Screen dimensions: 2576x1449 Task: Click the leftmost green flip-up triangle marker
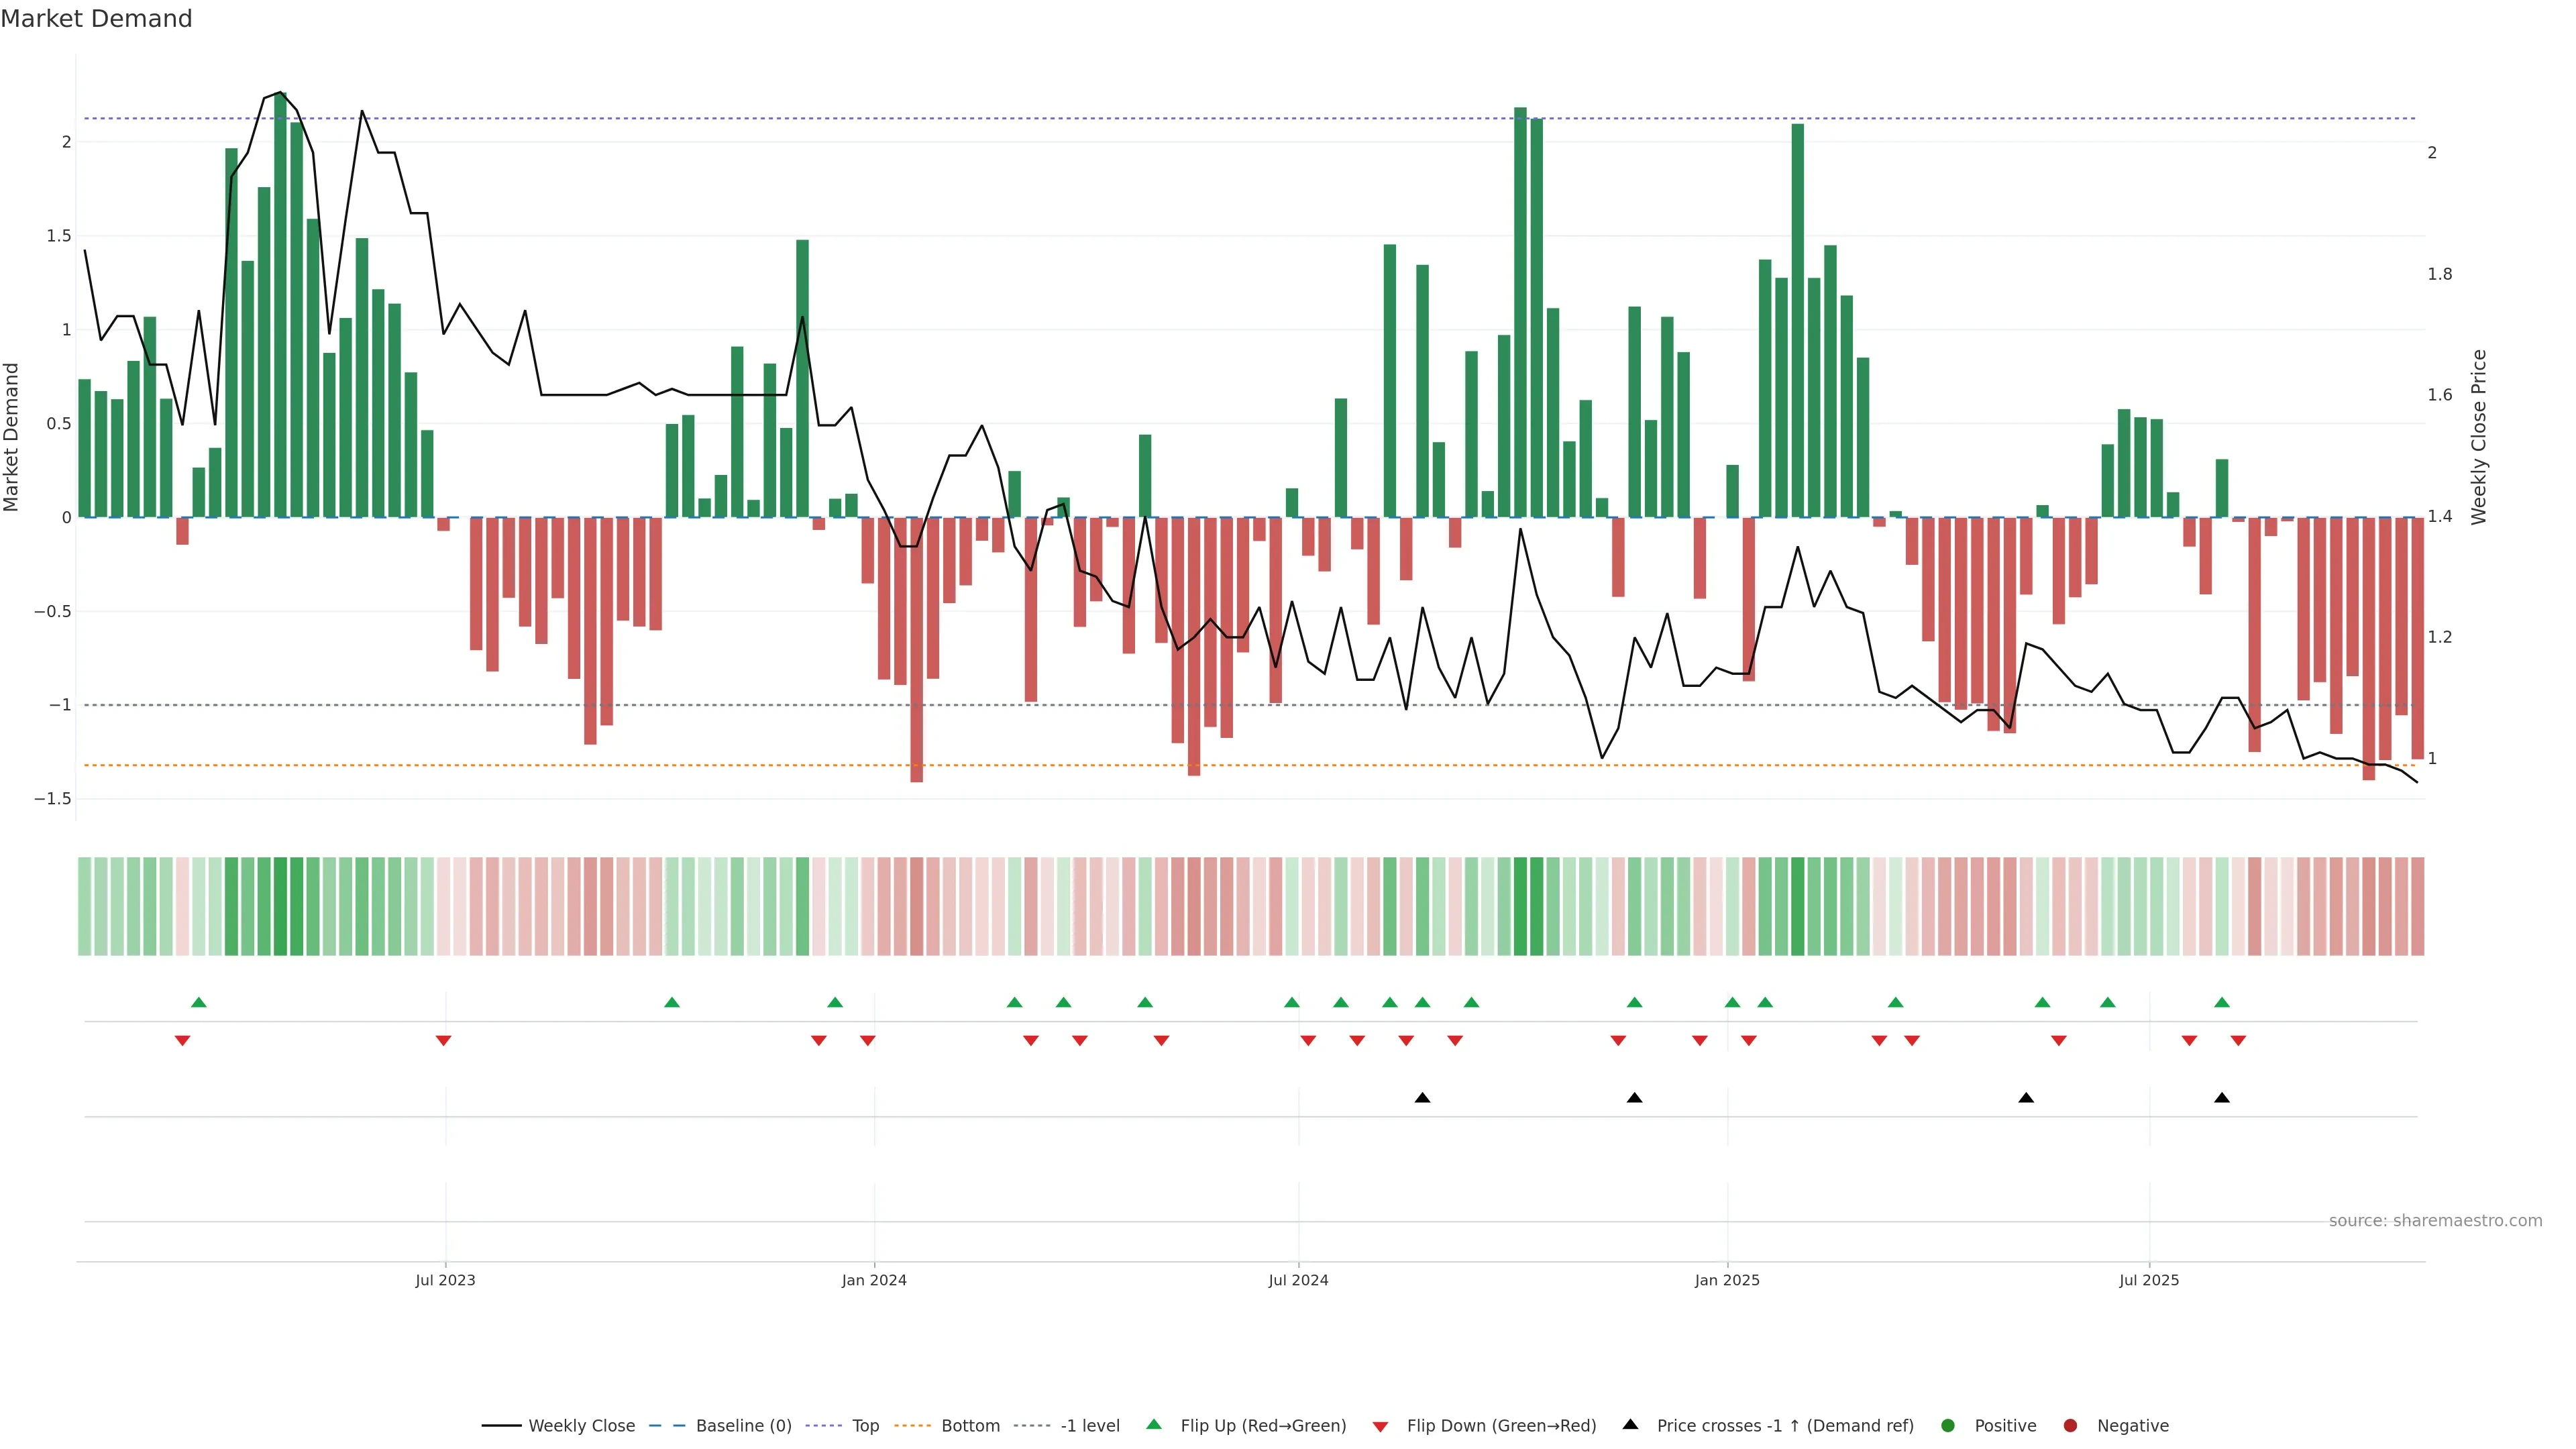click(198, 1002)
